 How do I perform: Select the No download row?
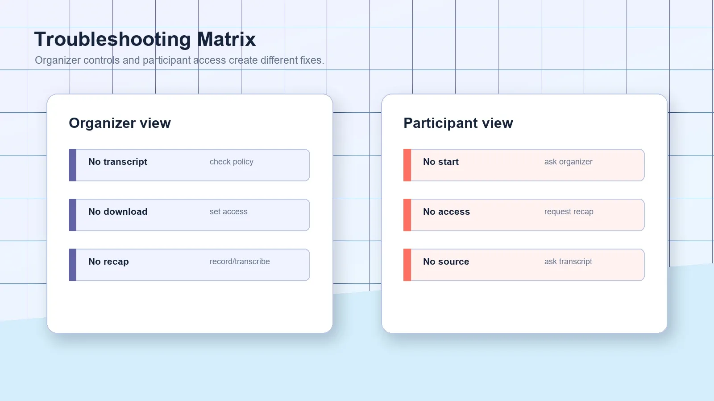(x=189, y=215)
